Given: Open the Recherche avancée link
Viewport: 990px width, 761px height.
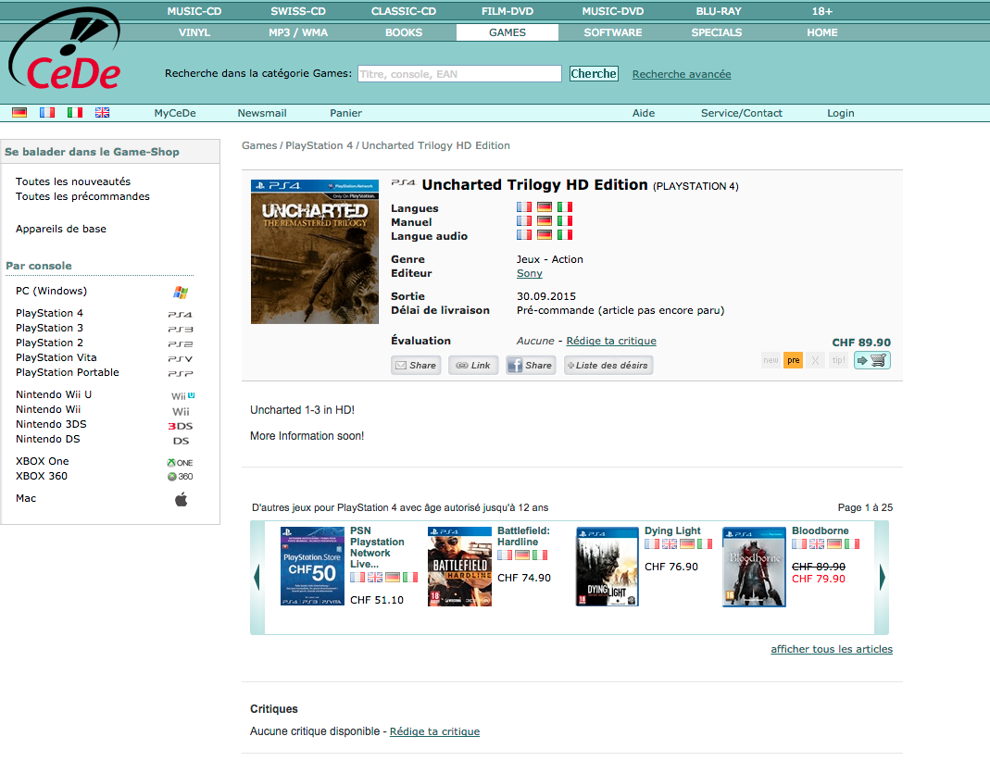Looking at the screenshot, I should click(x=681, y=74).
